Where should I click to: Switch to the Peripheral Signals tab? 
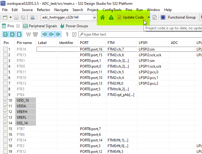point(40,26)
